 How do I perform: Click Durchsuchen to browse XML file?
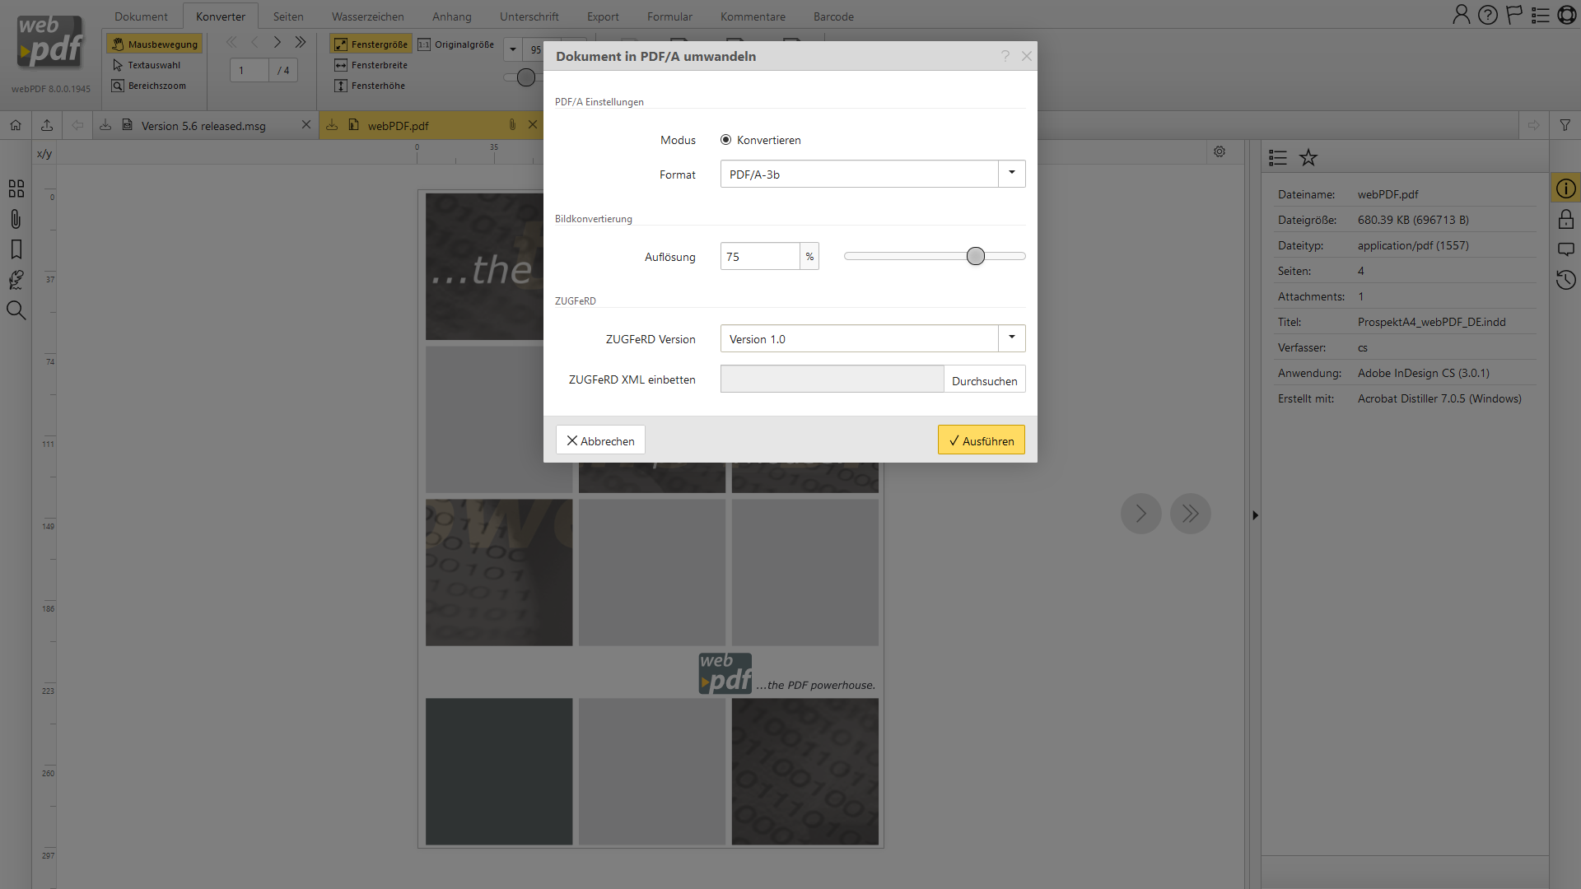984,380
